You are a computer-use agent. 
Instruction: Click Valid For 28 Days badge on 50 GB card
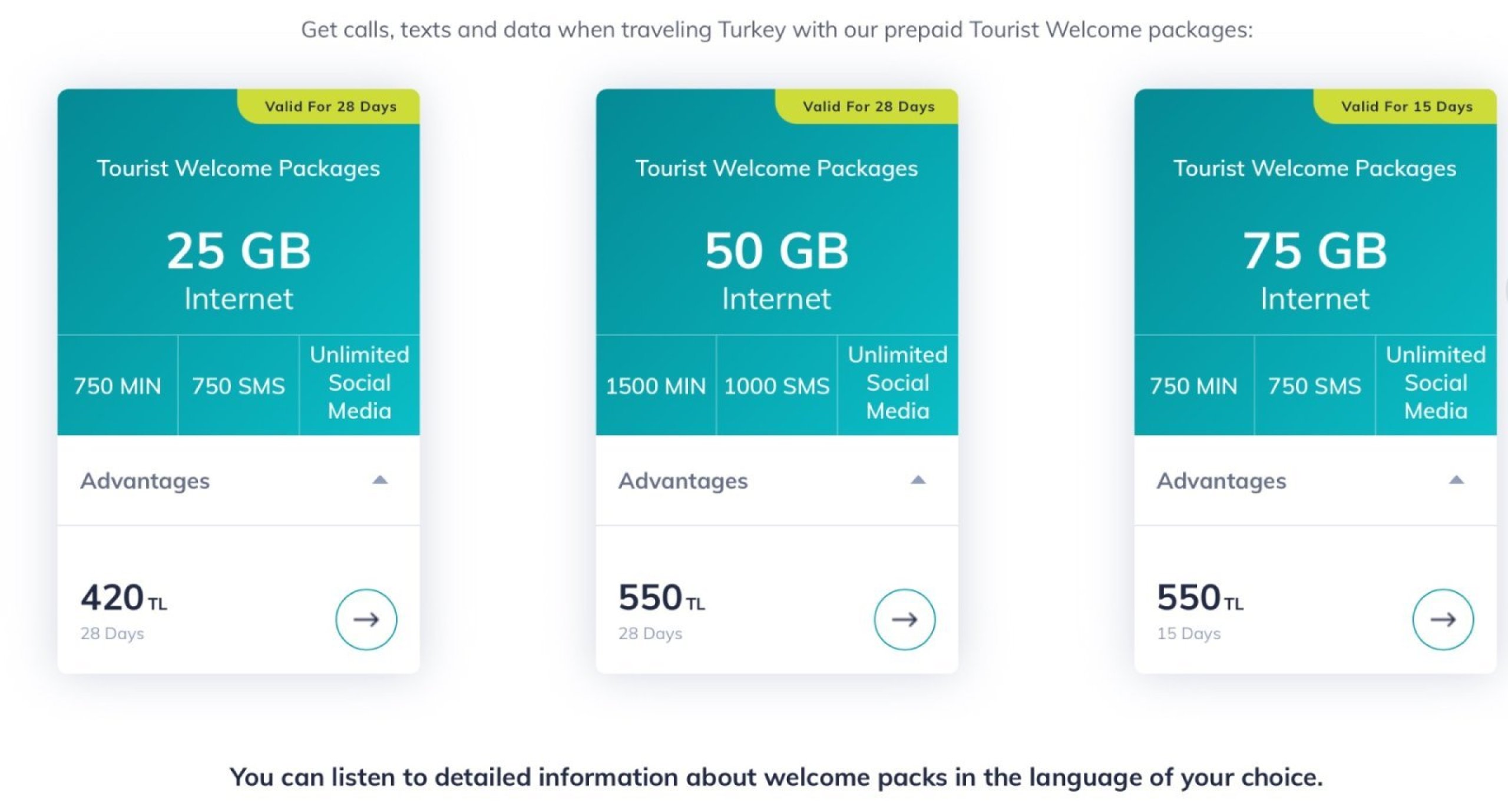[869, 107]
